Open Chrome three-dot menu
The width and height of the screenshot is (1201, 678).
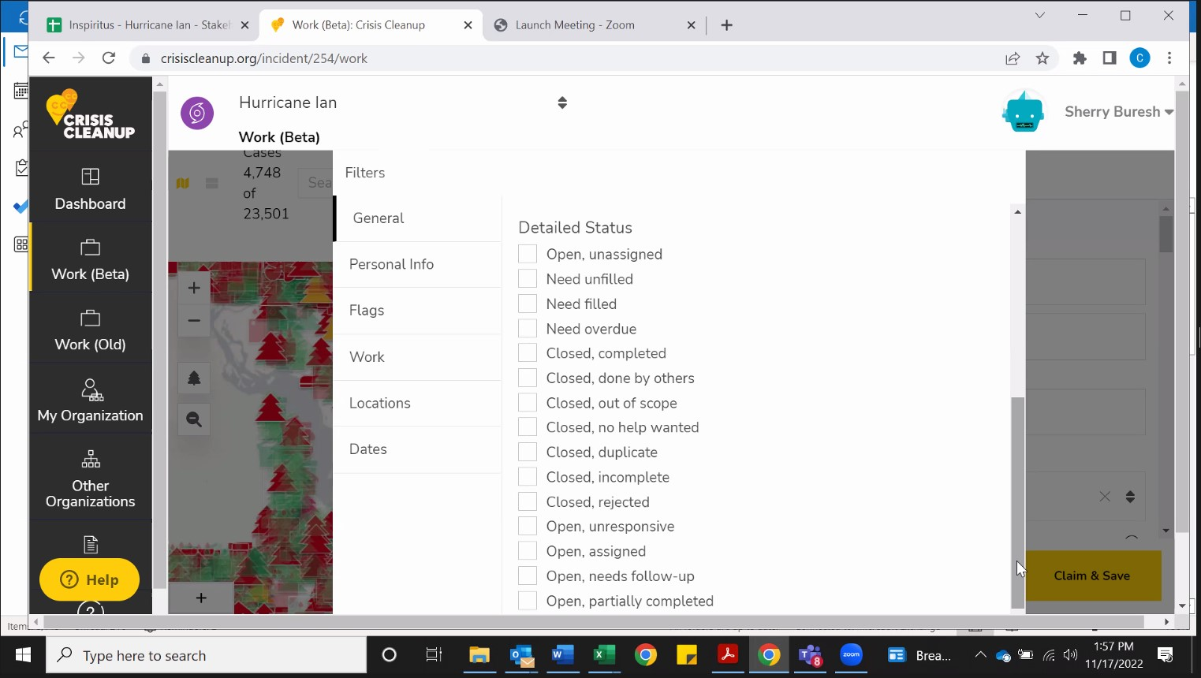1169,58
